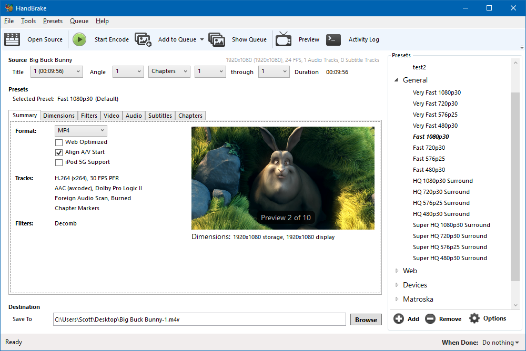This screenshot has height=351, width=526.
Task: Switch to the Dimensions tab
Action: click(x=59, y=116)
